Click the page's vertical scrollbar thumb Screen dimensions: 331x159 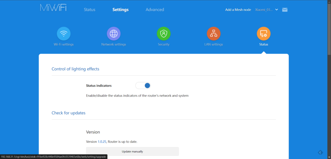[x=329, y=29]
